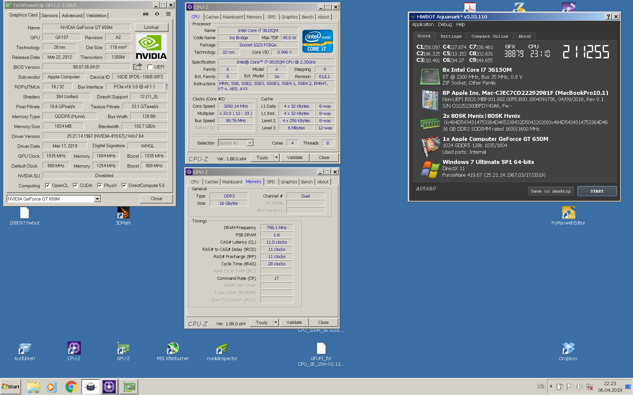Viewport: 633px width, 395px height.
Task: Click the media player taskbar icon
Action: coord(51,387)
